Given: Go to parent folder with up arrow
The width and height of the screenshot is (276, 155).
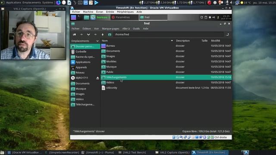Looking at the screenshot, I should (103, 34).
